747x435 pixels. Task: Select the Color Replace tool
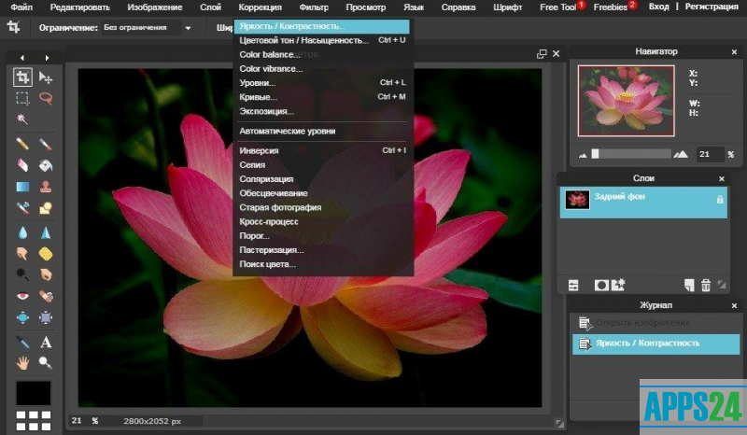22,208
